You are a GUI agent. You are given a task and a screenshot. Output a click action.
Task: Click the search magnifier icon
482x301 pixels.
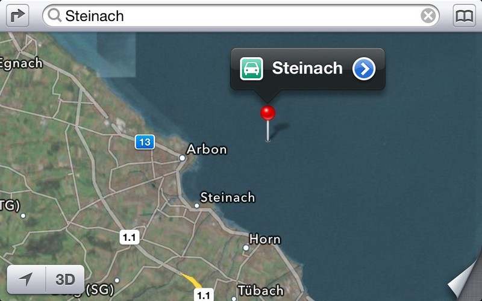(x=55, y=15)
